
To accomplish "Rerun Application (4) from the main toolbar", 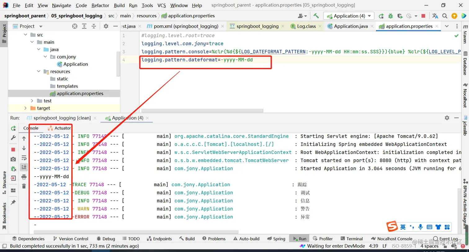I will click(x=381, y=16).
